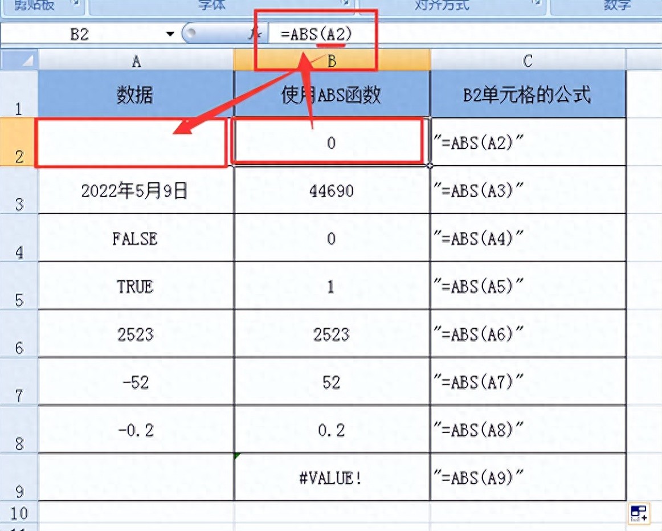
Task: Select row 10 header
Action: 19,513
